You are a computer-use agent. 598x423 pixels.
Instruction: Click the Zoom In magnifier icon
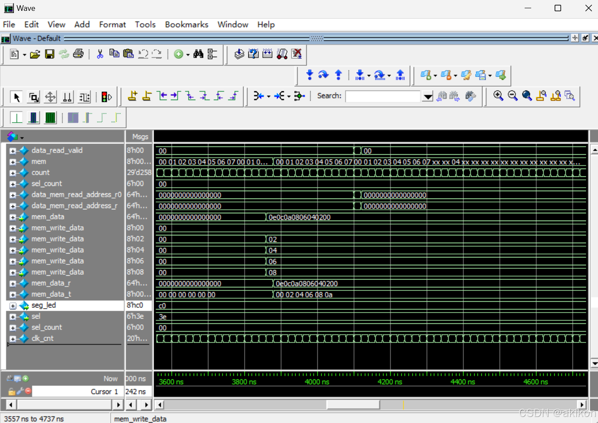click(498, 96)
